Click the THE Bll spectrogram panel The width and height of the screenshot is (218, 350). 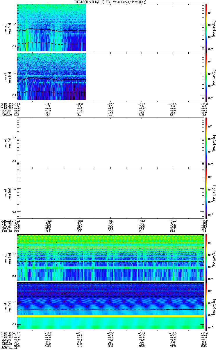[110, 306]
